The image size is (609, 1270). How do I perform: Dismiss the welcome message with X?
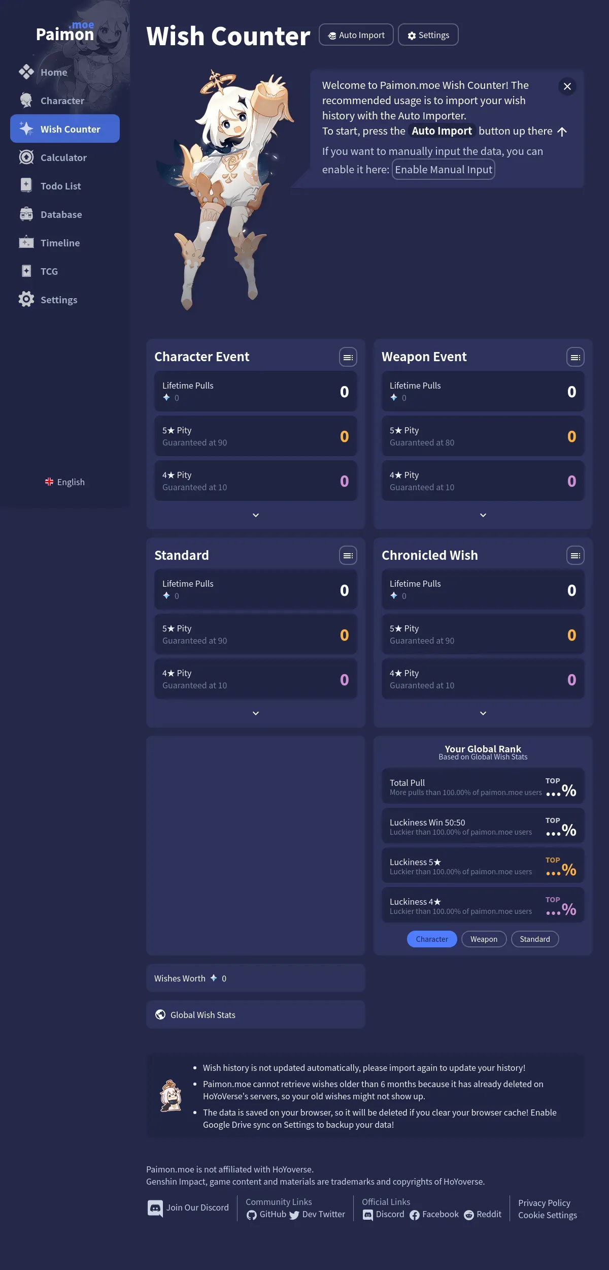coord(567,86)
